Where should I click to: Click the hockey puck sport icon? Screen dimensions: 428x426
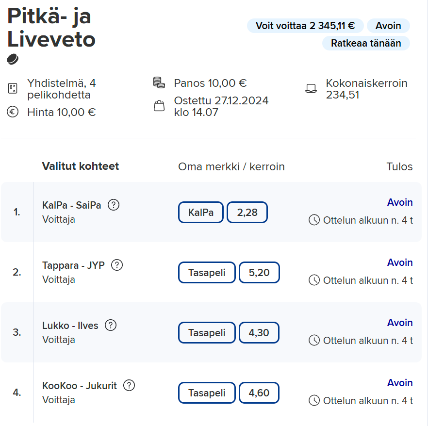13,59
